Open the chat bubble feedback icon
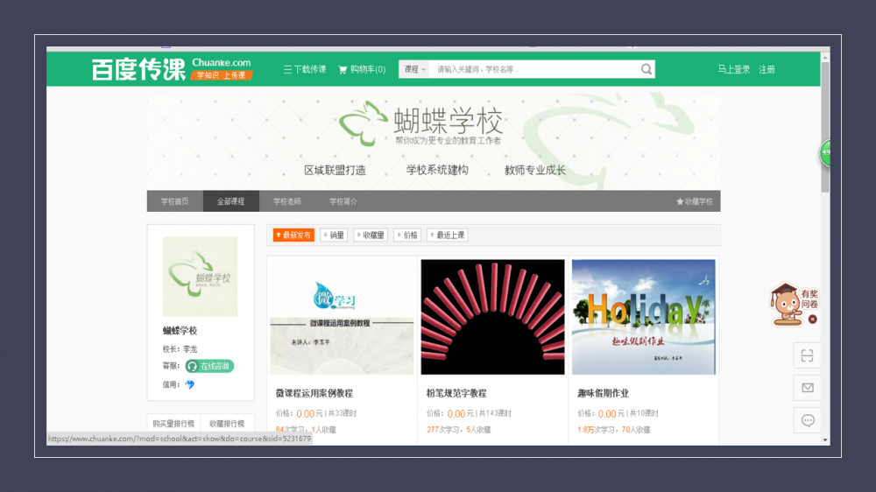 tap(807, 420)
